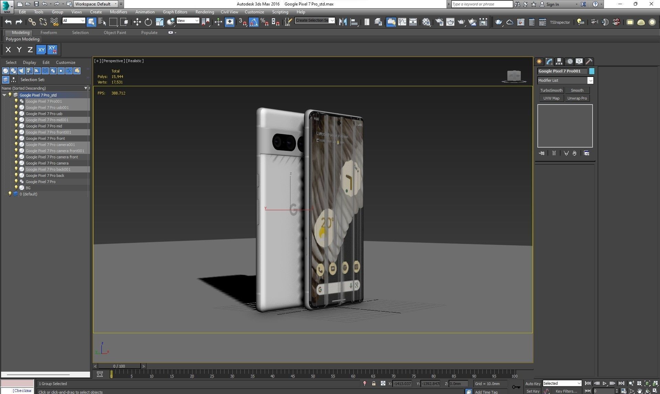
Task: Open the Select by Name list
Action: click(102, 22)
